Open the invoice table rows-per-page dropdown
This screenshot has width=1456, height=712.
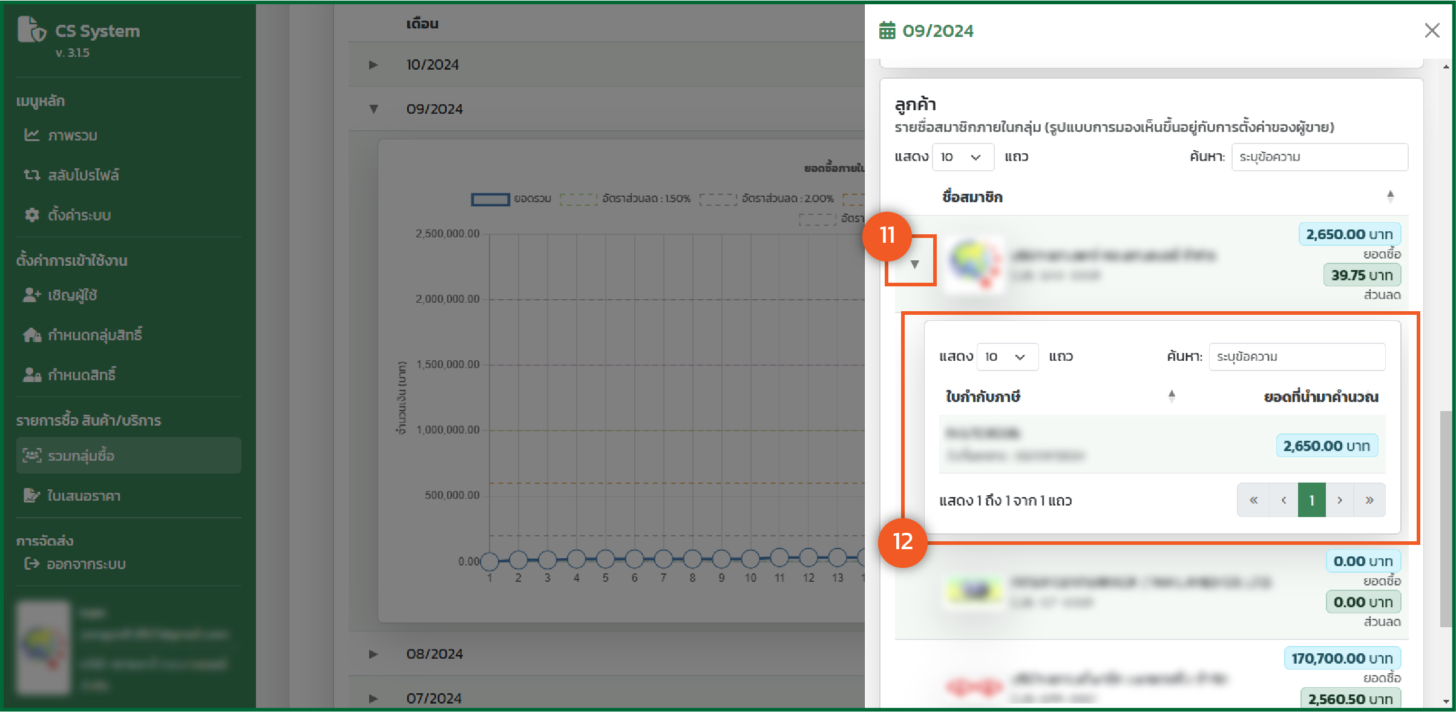coord(1007,357)
